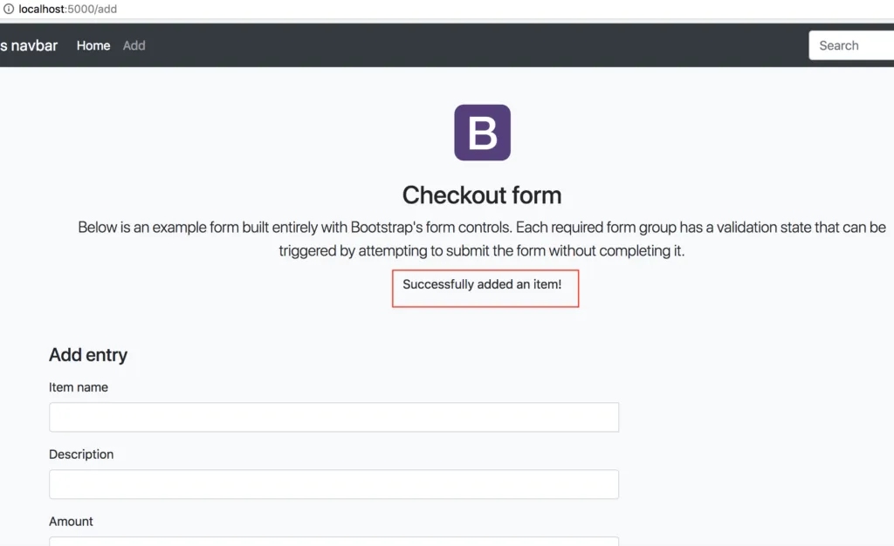This screenshot has height=546, width=894.
Task: Click the Description field label
Action: (81, 454)
